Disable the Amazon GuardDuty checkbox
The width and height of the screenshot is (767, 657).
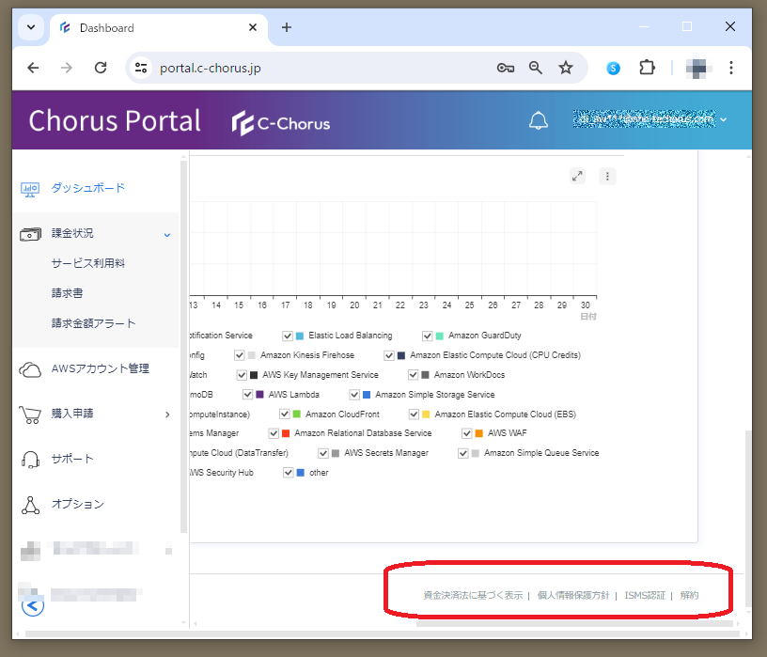(427, 336)
